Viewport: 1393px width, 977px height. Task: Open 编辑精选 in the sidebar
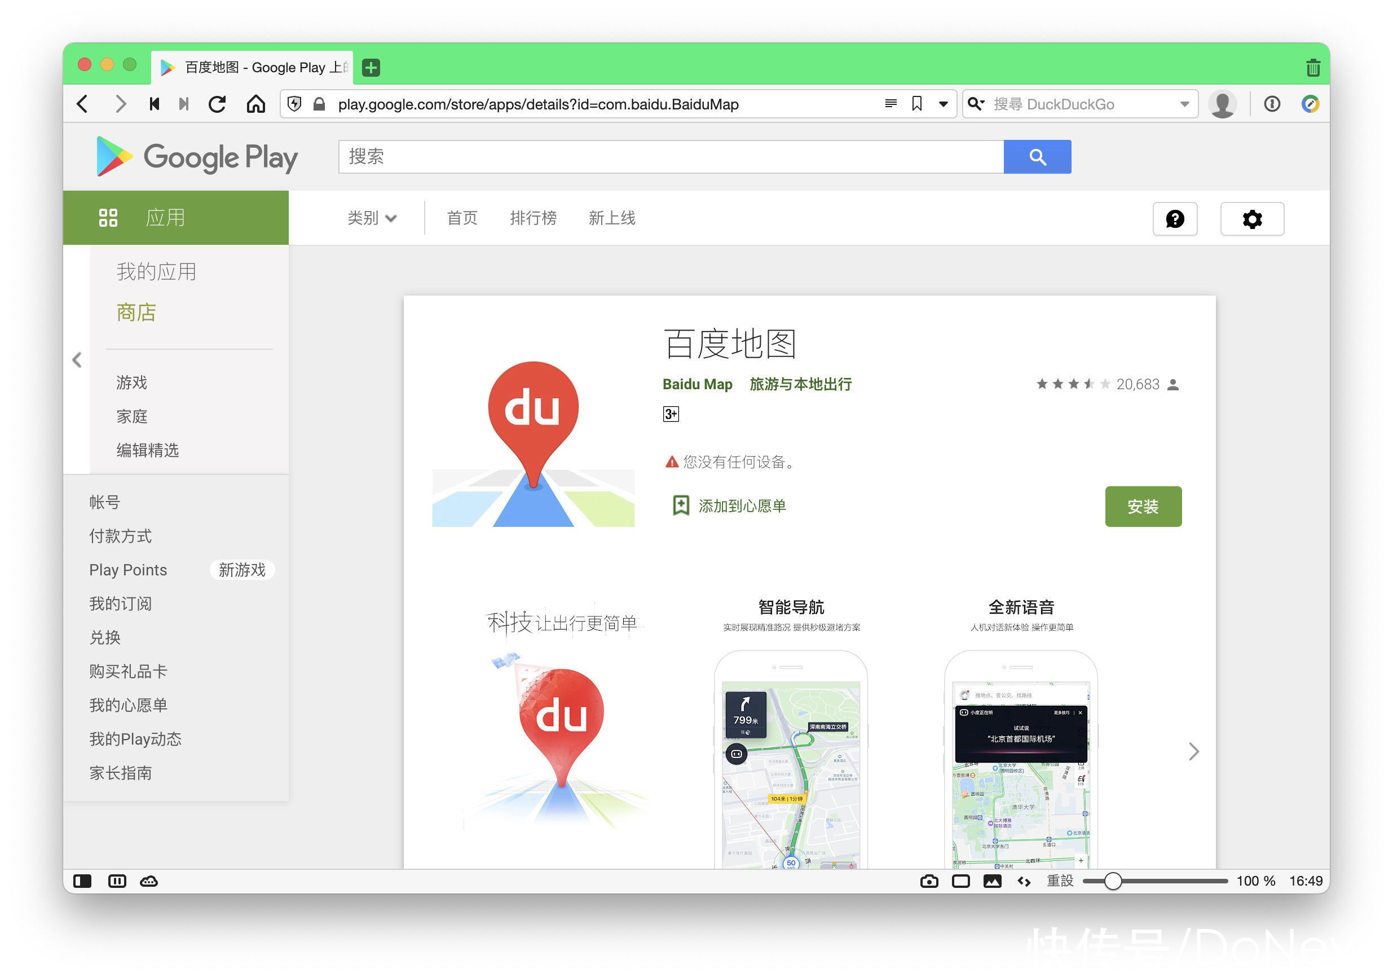[147, 450]
